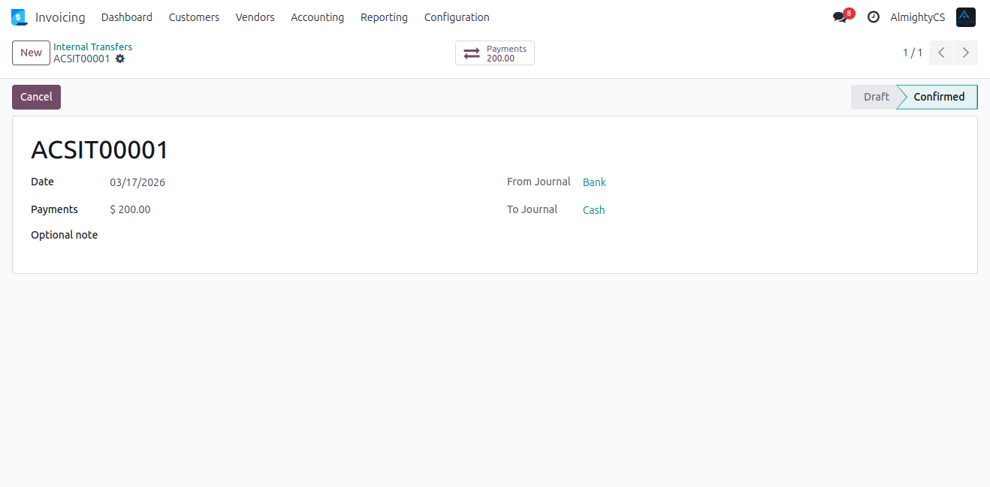Open the Payments 200.00 smart button

click(494, 53)
